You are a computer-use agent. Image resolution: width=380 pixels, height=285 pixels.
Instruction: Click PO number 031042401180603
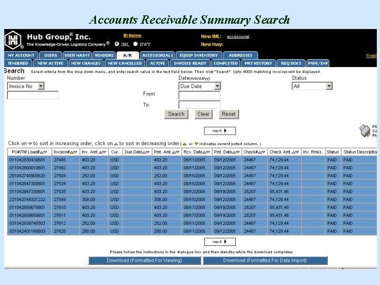click(x=27, y=231)
